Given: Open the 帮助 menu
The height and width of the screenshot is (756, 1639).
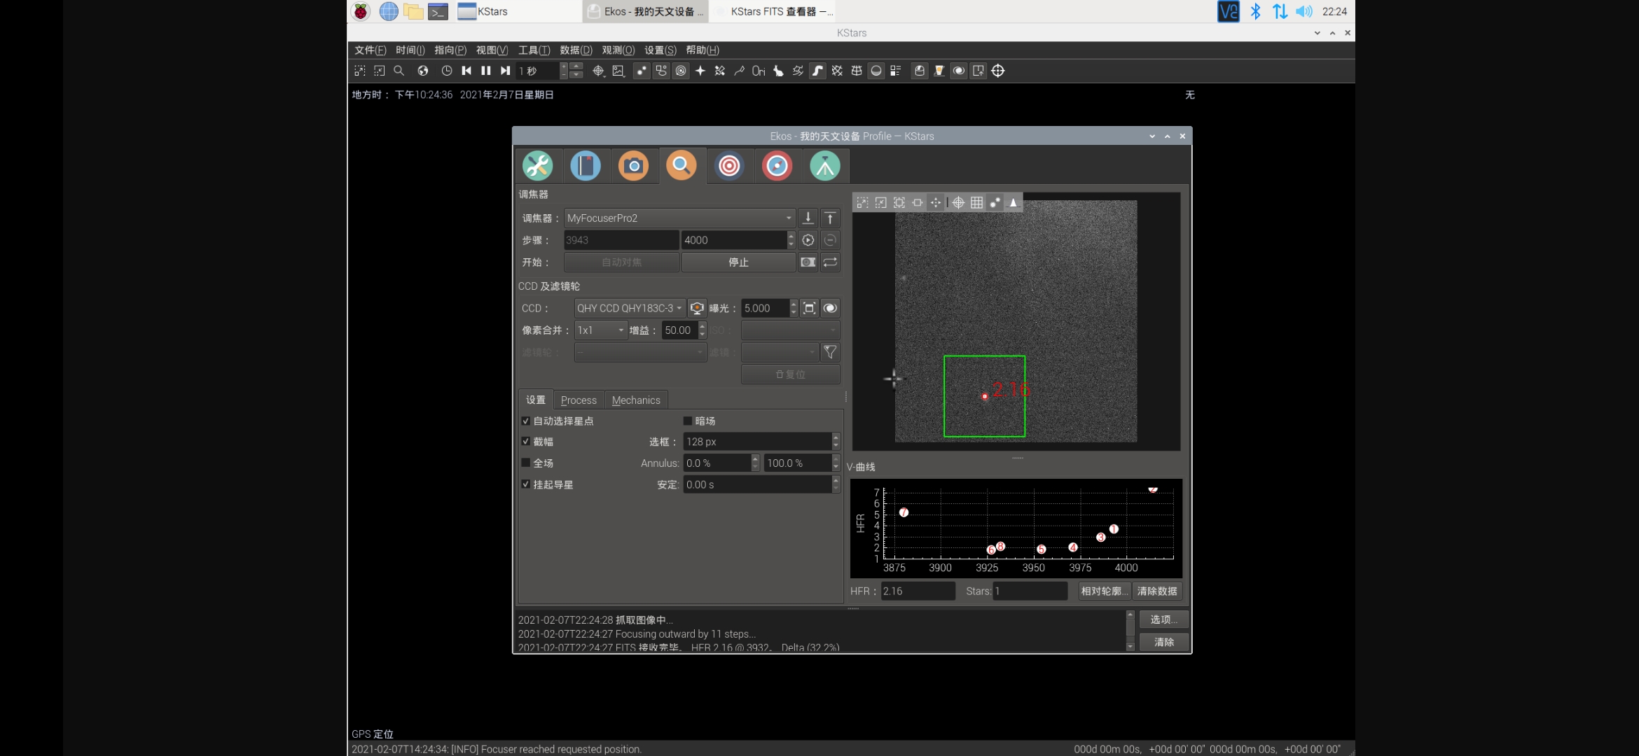Looking at the screenshot, I should point(703,50).
